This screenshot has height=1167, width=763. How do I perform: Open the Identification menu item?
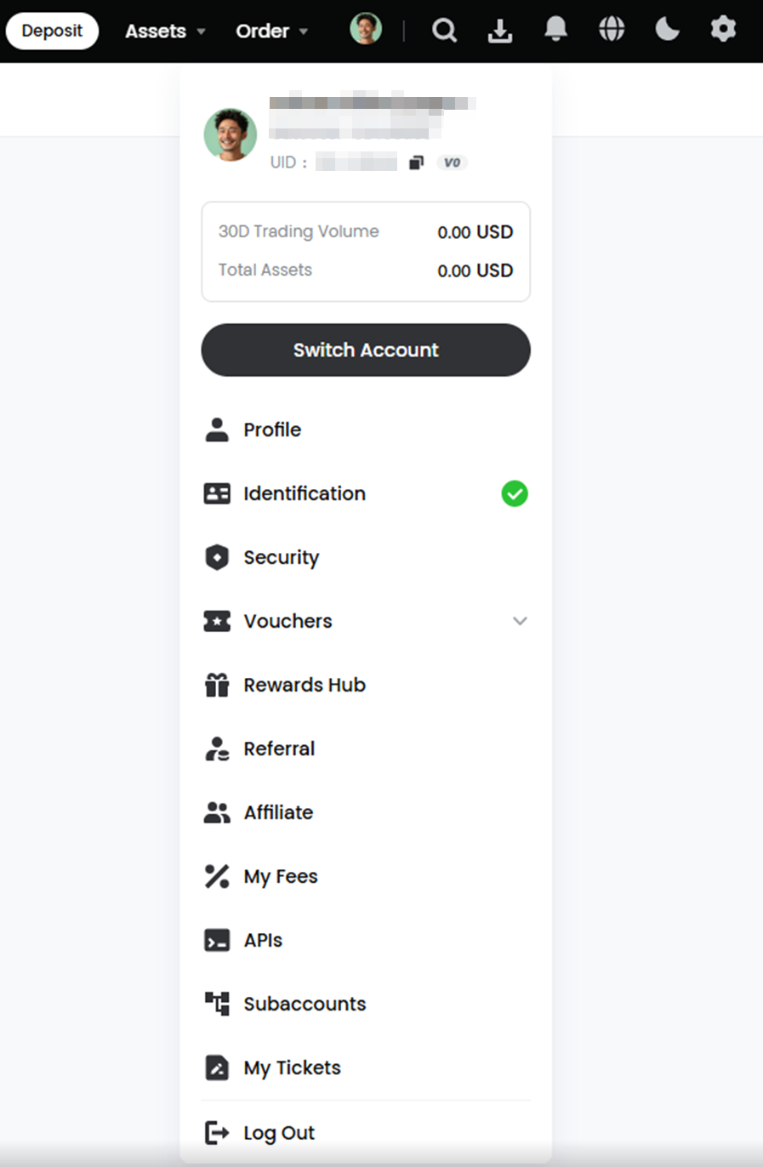(x=366, y=493)
